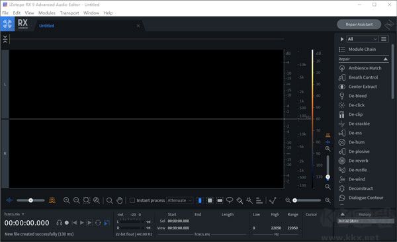This screenshot has width=397, height=242.
Task: Zoom out to full view
Action: tap(97, 200)
